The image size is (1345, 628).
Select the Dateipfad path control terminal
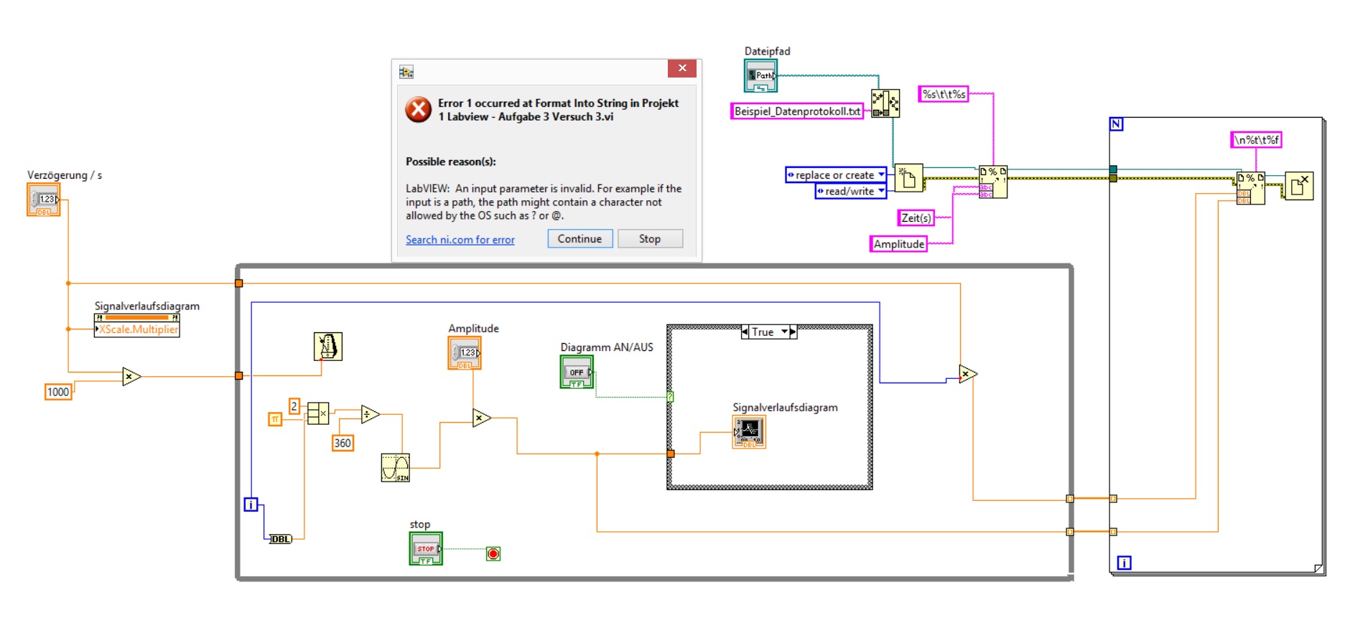pos(760,76)
